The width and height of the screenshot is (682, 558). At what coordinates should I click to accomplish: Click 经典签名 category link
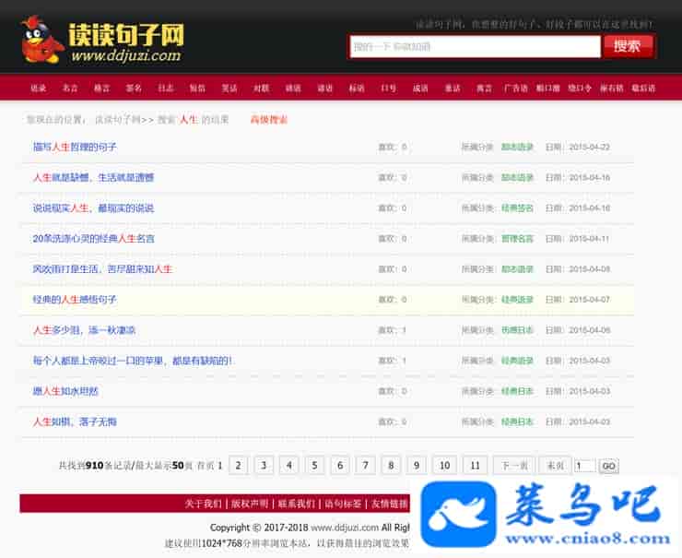tap(517, 208)
